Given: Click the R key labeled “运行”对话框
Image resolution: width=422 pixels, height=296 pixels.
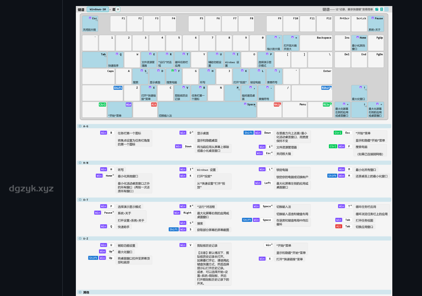Looking at the screenshot, I should tap(166, 60).
